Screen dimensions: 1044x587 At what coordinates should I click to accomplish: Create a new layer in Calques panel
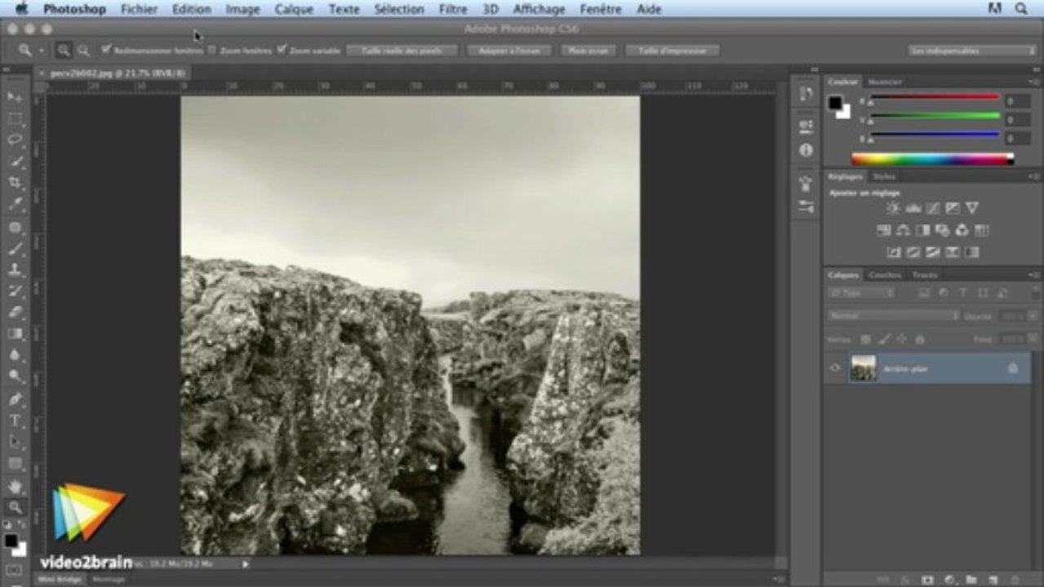pyautogui.click(x=993, y=580)
